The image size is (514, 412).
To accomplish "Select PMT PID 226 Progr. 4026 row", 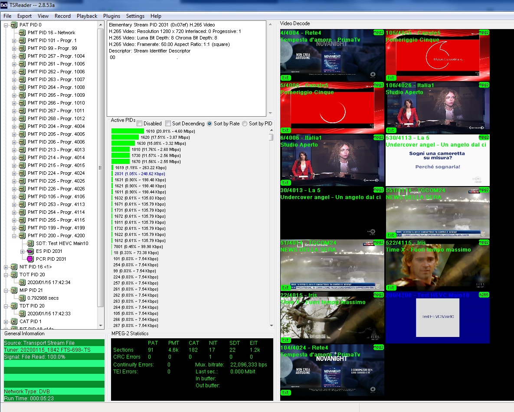I will (x=56, y=189).
